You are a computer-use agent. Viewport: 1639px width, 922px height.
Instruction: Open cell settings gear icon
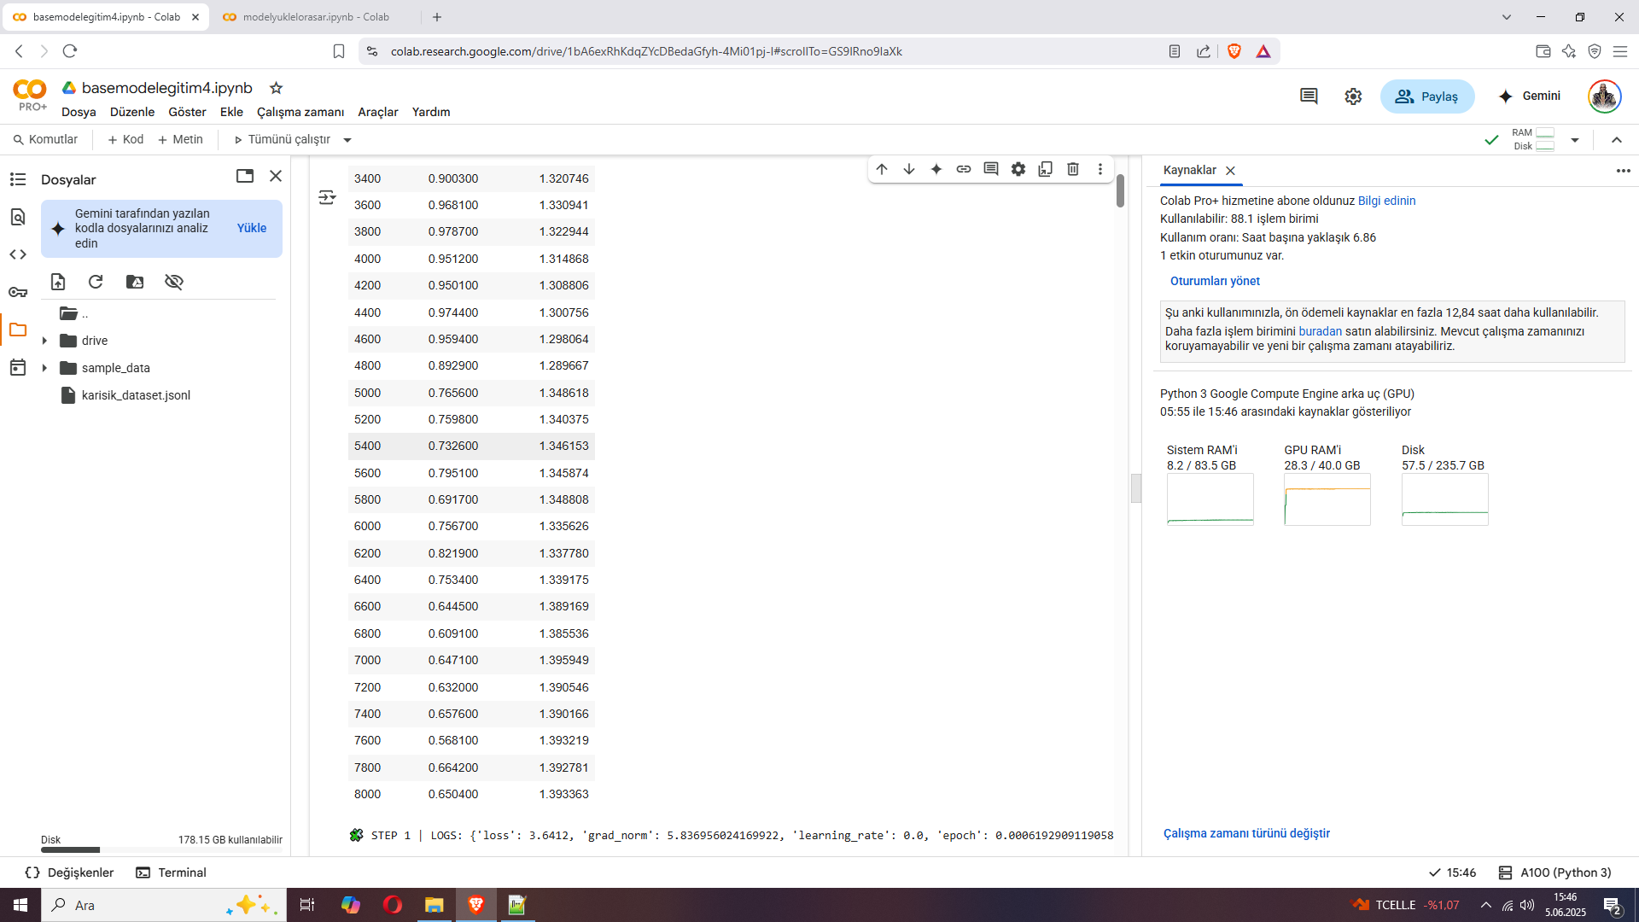click(1018, 169)
